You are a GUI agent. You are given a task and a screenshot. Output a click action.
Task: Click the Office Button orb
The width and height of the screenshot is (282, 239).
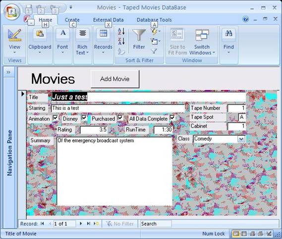click(11, 12)
